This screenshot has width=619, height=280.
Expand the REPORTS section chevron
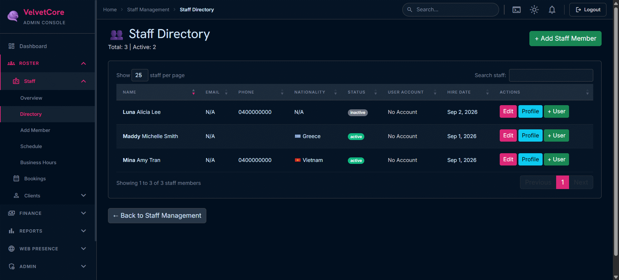tap(84, 231)
